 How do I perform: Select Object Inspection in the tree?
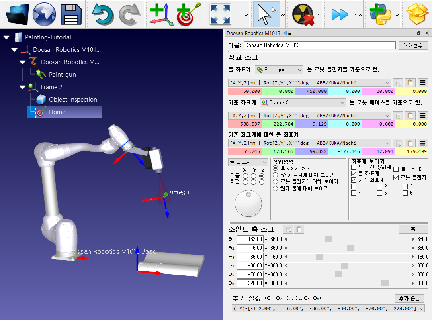(73, 100)
